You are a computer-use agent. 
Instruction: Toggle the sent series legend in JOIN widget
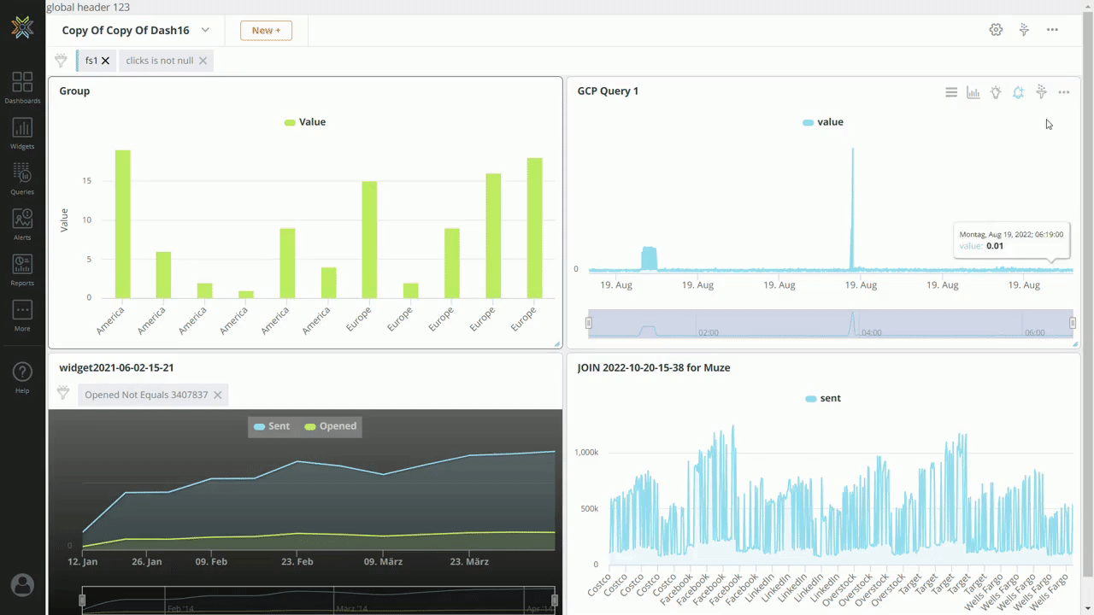pos(822,398)
